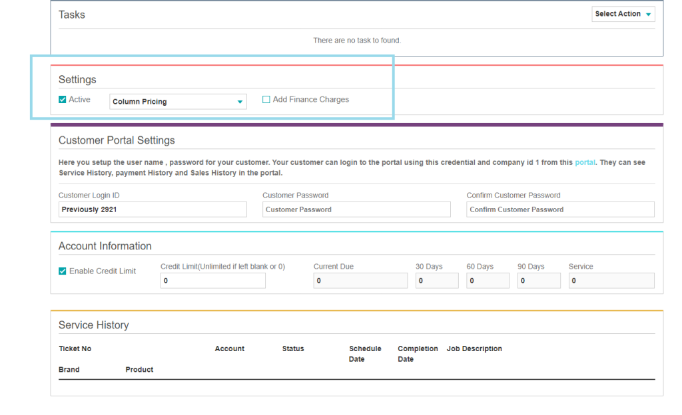682x415 pixels.
Task: Uncheck the Active checkbox in Settings
Action: [x=63, y=100]
